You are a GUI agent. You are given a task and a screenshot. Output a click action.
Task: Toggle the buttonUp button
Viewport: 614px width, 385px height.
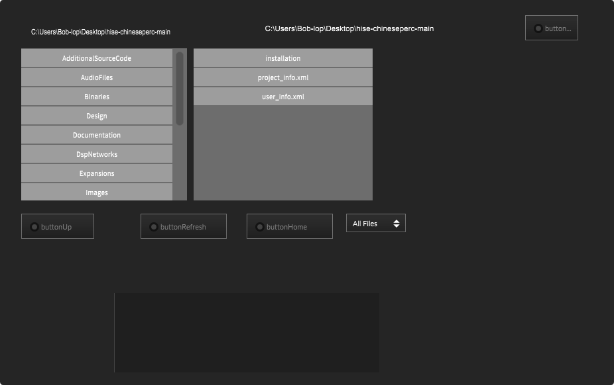tap(58, 226)
